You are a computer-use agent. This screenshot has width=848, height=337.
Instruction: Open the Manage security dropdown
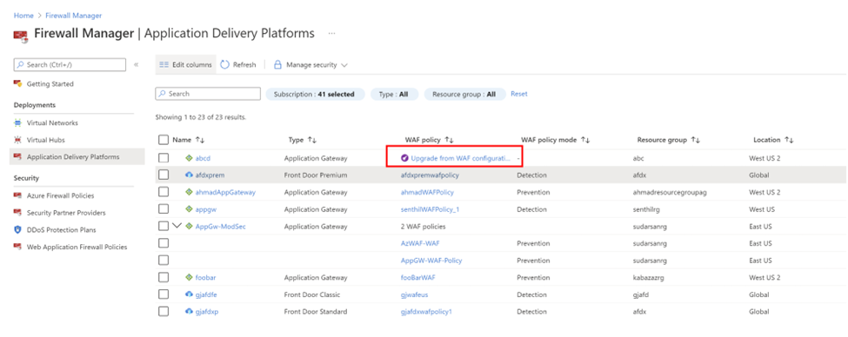[310, 65]
